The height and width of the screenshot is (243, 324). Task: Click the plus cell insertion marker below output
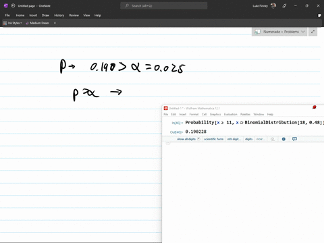168,143
